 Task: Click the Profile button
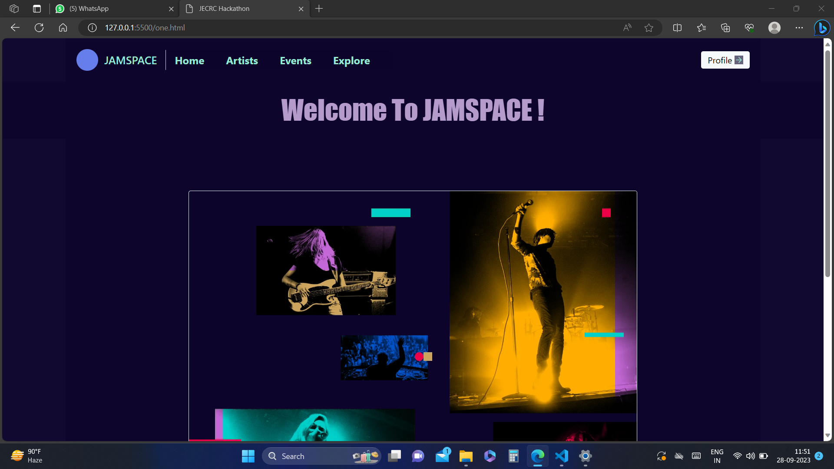pos(725,60)
